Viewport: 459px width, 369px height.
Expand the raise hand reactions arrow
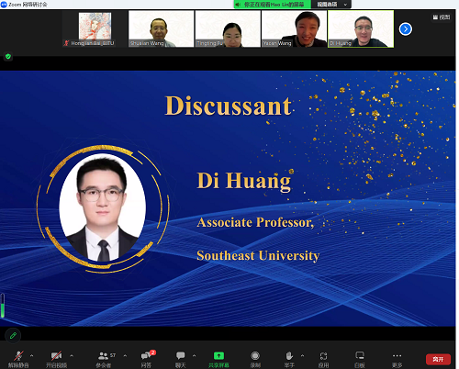(302, 355)
